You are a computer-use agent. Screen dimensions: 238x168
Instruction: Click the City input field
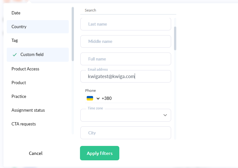(125, 133)
